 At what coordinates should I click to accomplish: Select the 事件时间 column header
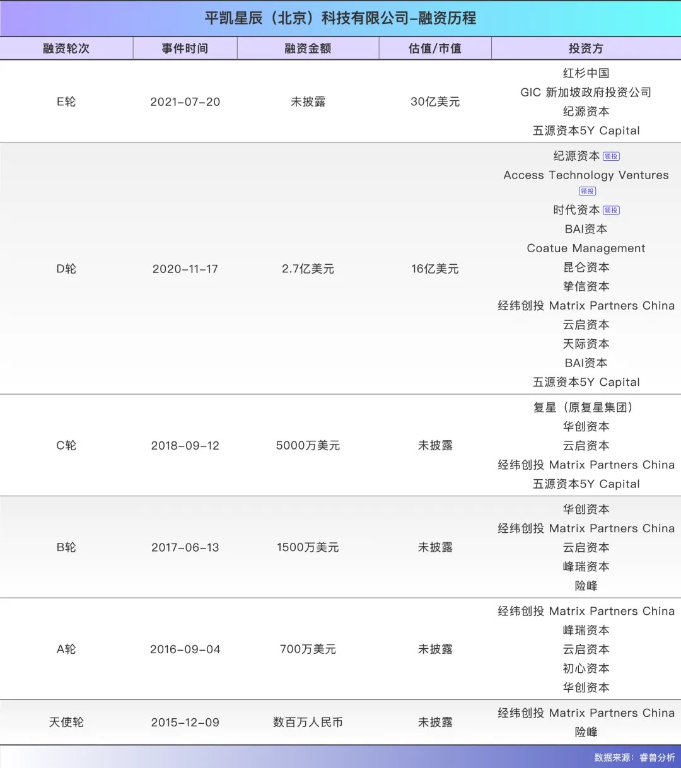click(x=185, y=49)
